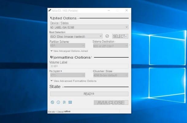Screen dimensions: 187x123
Task: Open the ISO Disc Image boot selection dropdown
Action: 76,36
